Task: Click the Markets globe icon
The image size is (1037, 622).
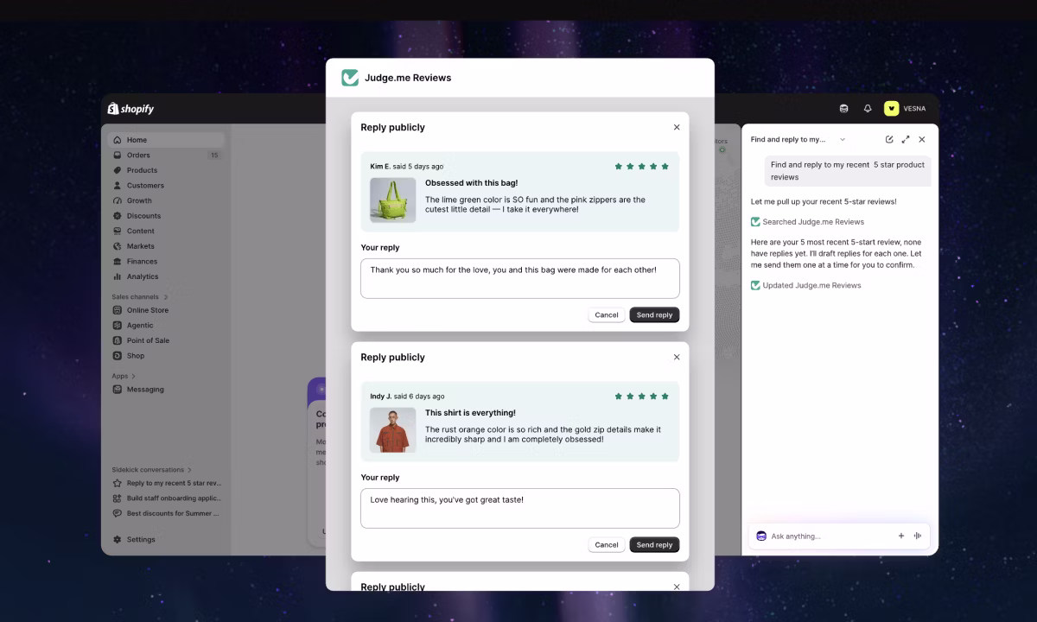Action: click(118, 246)
